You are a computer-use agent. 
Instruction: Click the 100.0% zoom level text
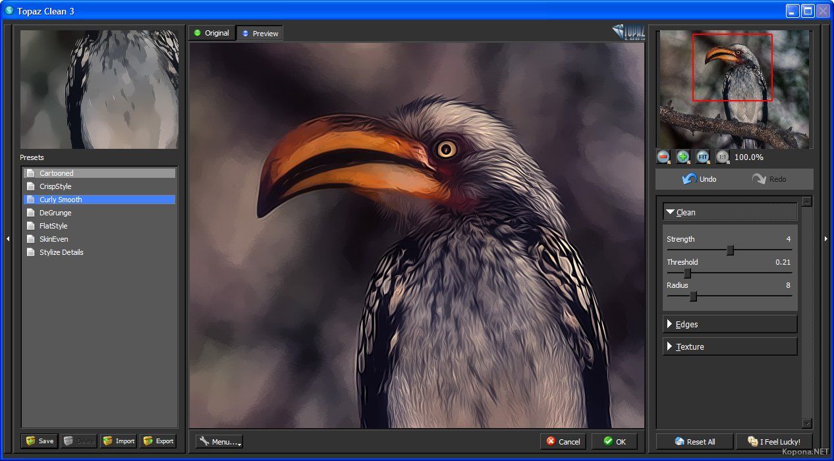(x=749, y=157)
